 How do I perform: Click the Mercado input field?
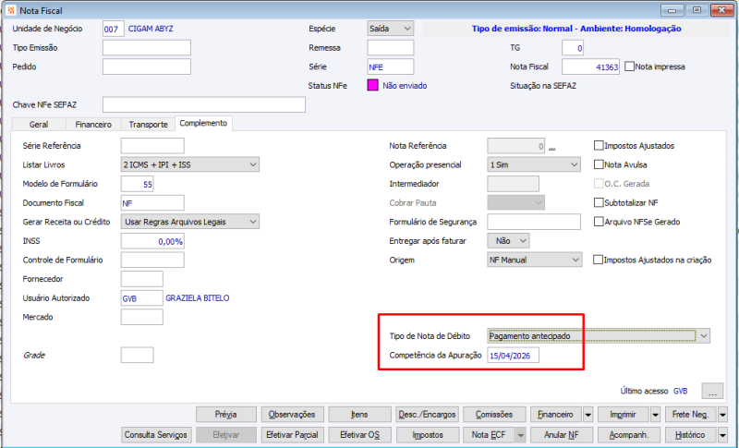pyautogui.click(x=141, y=317)
